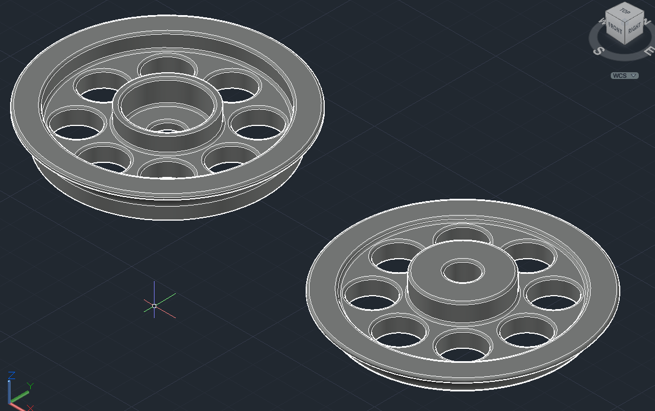655x411 pixels.
Task: Click the FRONT face of the ViewCube
Action: [615, 29]
